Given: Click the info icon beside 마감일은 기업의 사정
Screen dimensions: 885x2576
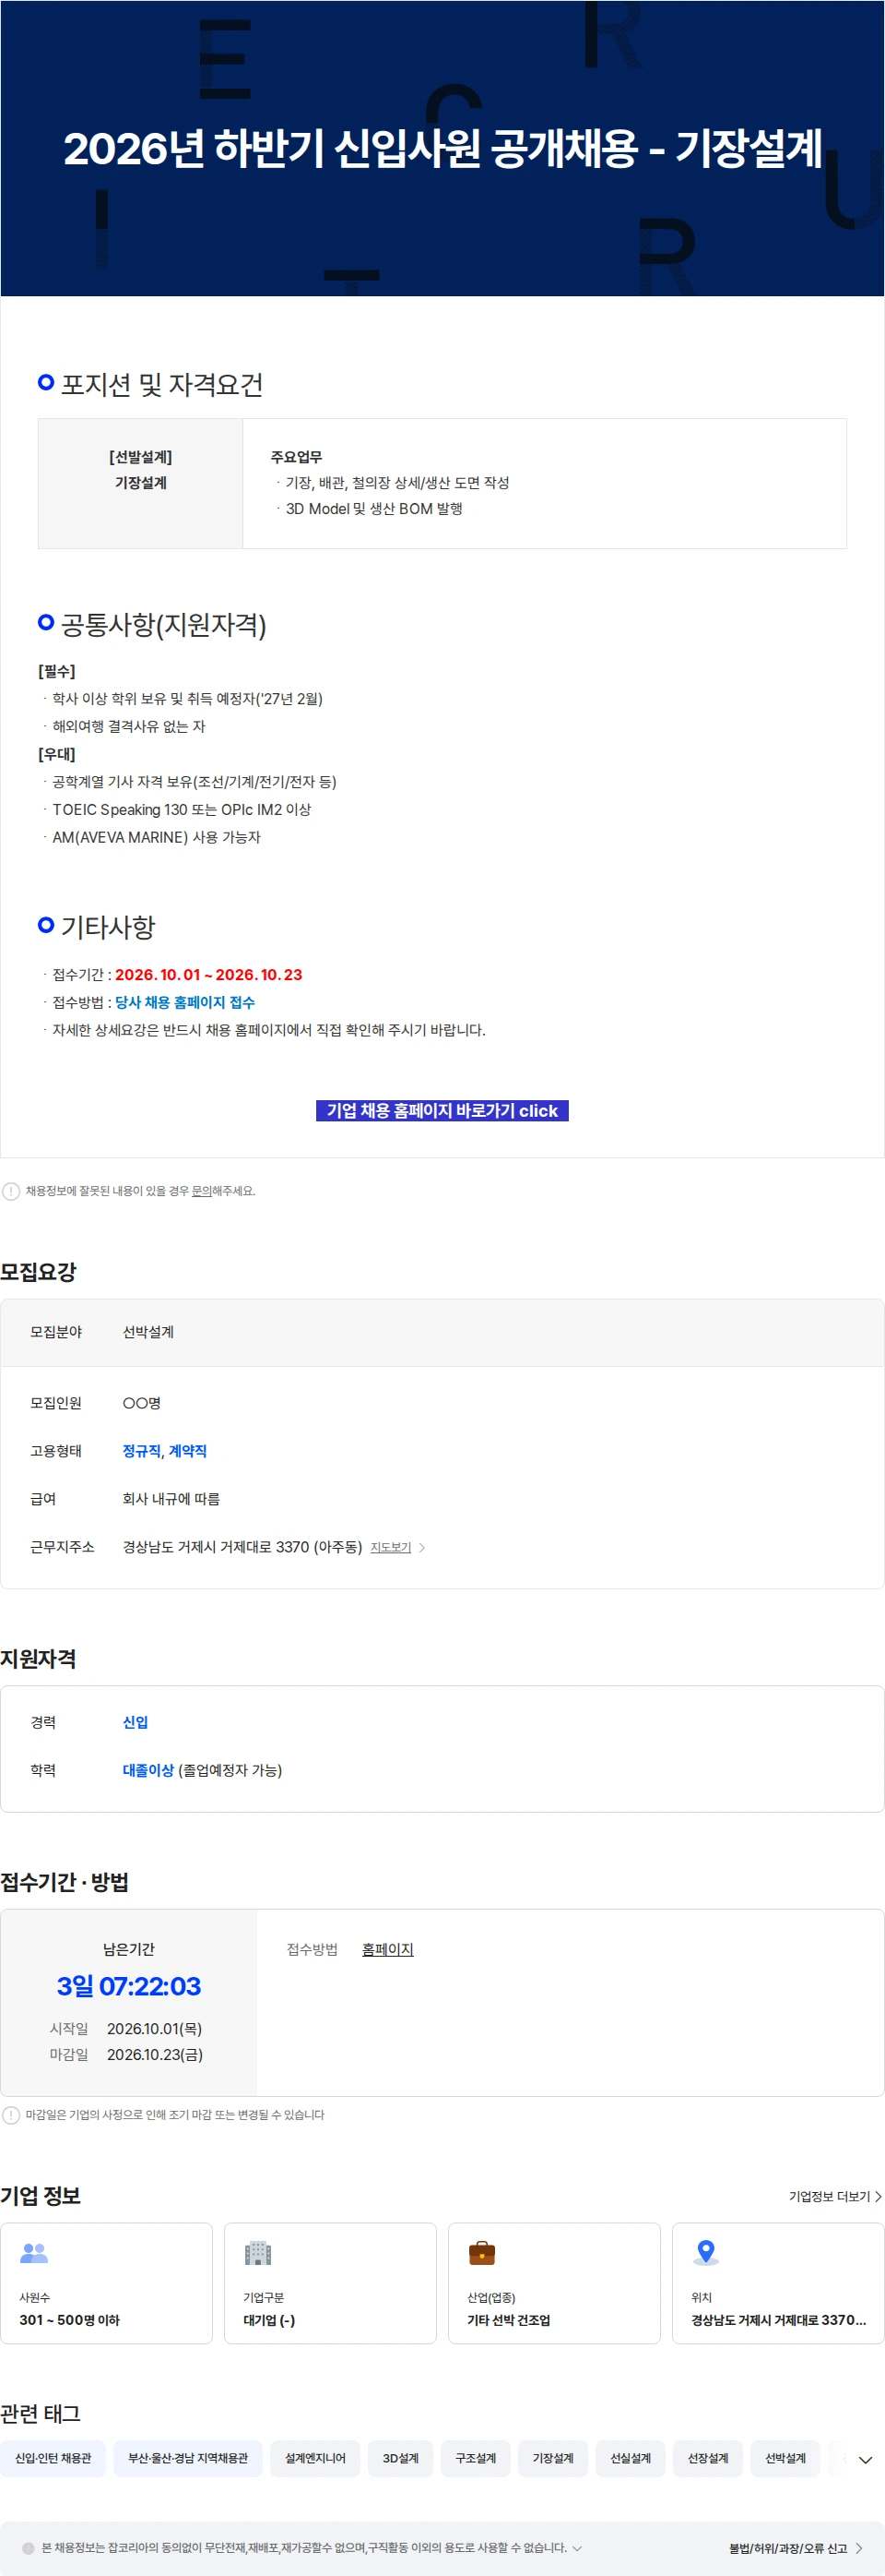Looking at the screenshot, I should coord(11,2115).
